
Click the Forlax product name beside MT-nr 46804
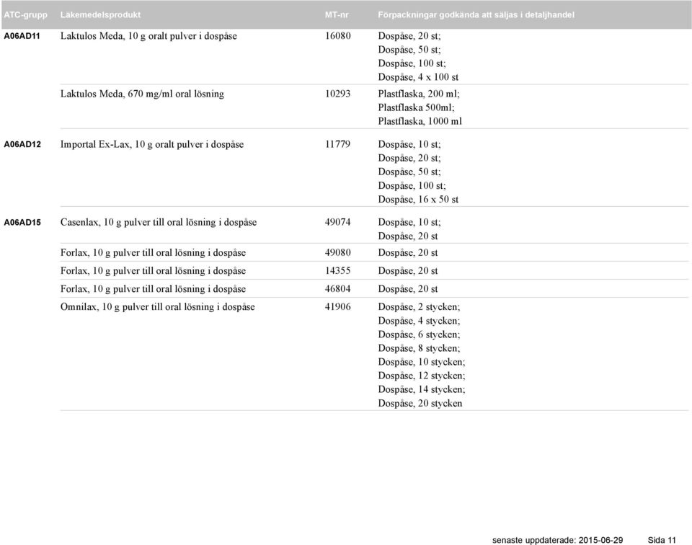coord(153,289)
